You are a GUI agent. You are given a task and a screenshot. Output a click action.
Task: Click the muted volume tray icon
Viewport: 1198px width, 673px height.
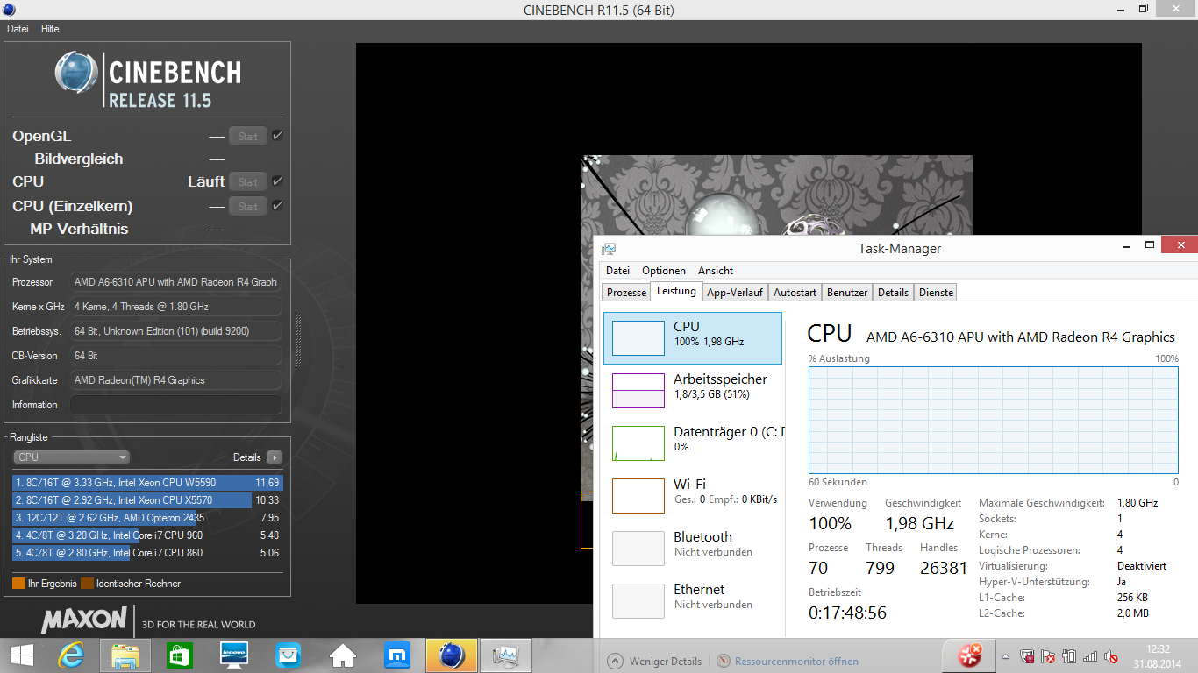point(1111,656)
